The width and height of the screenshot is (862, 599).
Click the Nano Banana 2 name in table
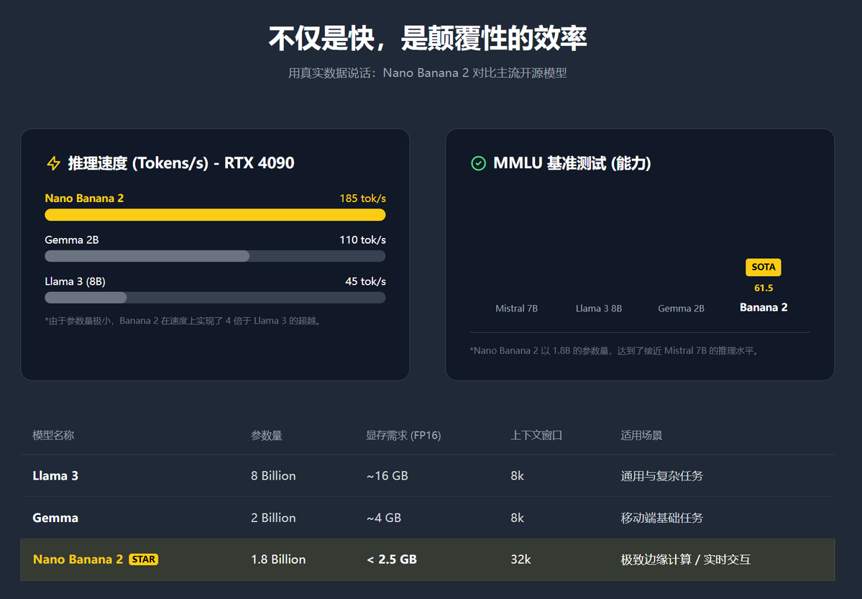[x=78, y=559]
